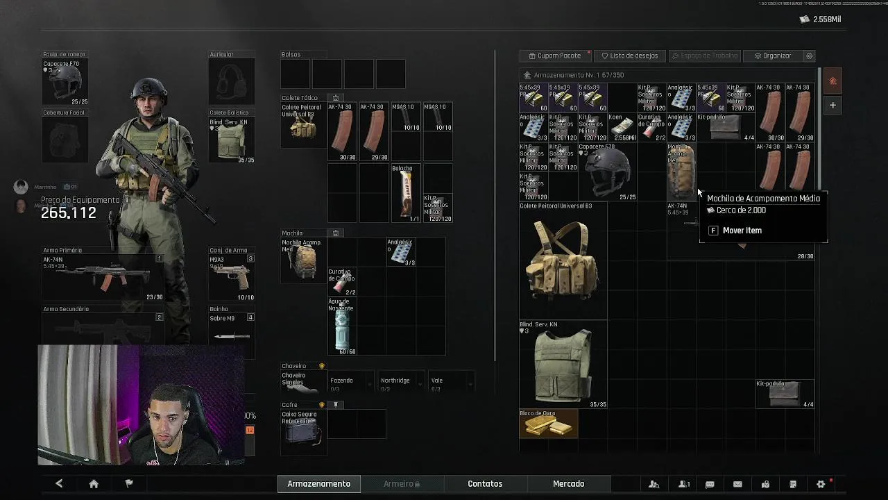Select the Analgésico in the backpack grid

click(x=401, y=252)
